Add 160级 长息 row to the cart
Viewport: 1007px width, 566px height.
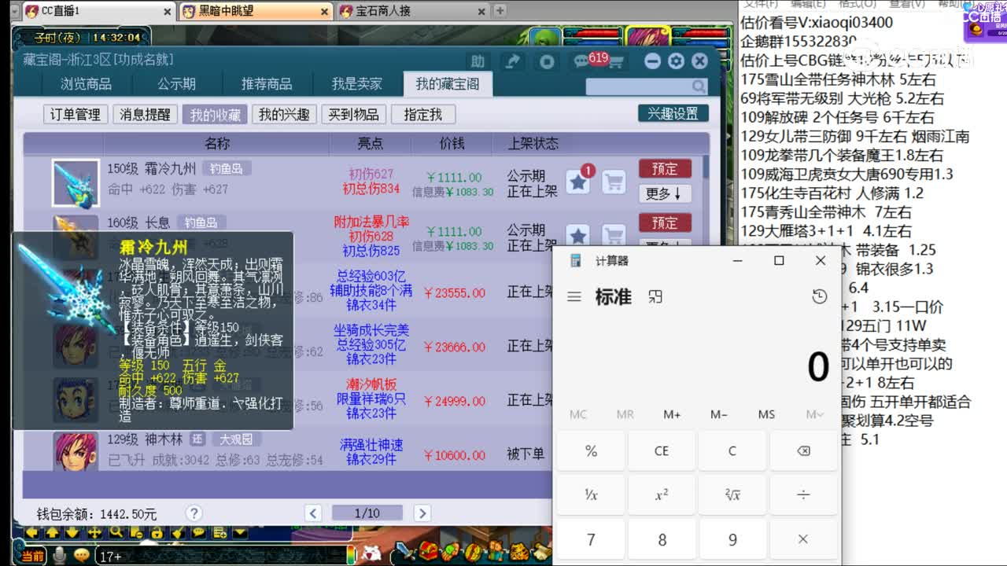614,235
